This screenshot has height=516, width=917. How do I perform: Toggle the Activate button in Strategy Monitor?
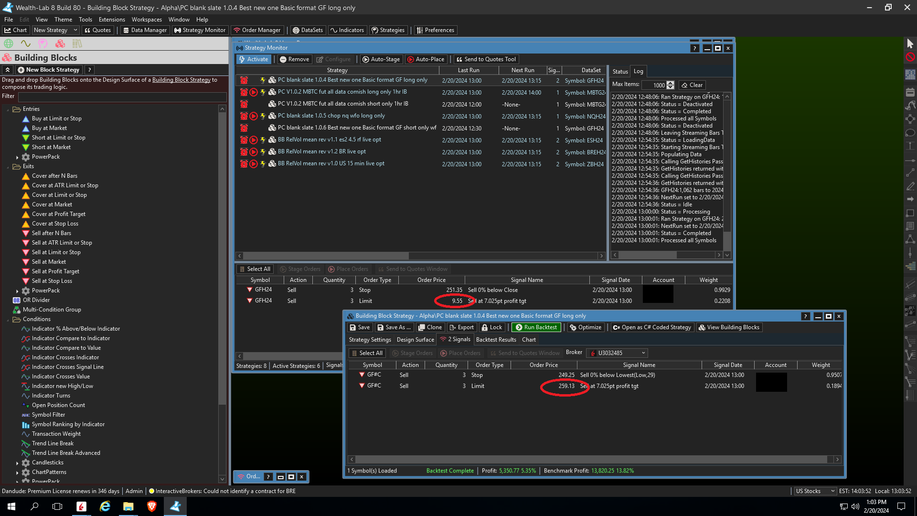pyautogui.click(x=254, y=59)
